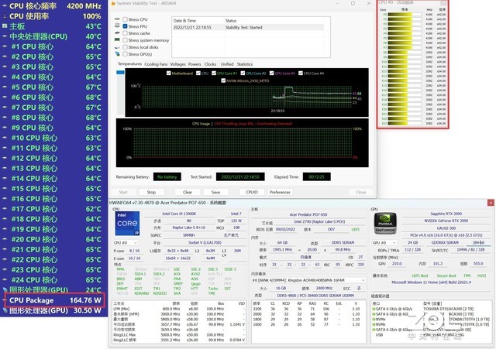Click core E23 frequency bar in CPU #0 panel
This screenshot has height=349, width=496.
[405, 123]
